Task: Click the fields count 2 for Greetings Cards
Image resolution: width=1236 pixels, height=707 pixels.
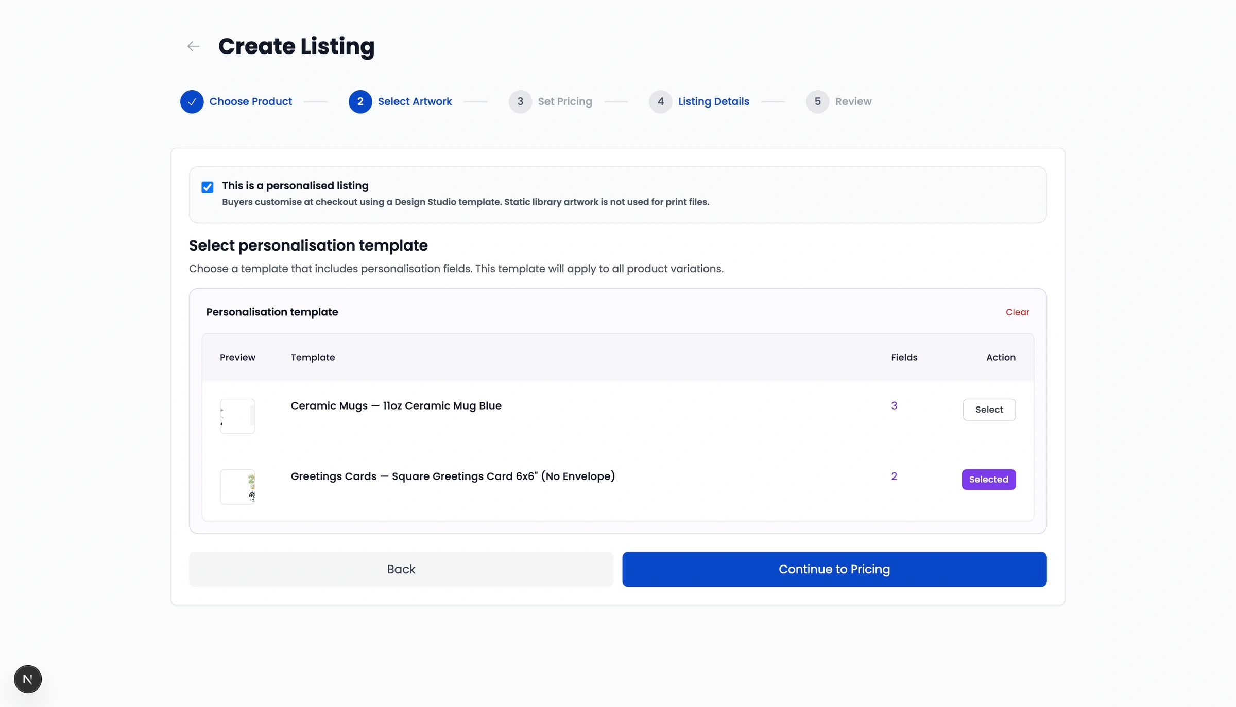Action: tap(894, 476)
